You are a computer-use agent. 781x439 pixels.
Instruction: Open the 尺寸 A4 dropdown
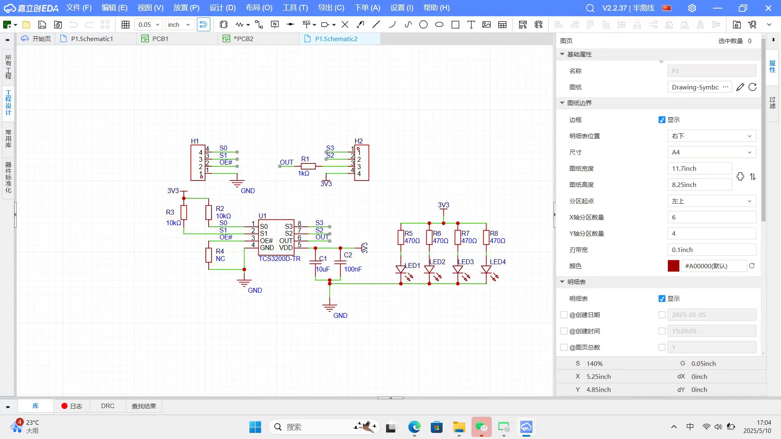pos(711,152)
